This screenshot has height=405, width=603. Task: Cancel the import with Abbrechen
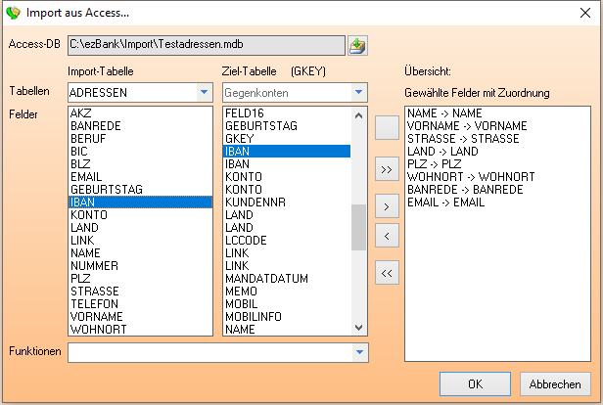(555, 383)
